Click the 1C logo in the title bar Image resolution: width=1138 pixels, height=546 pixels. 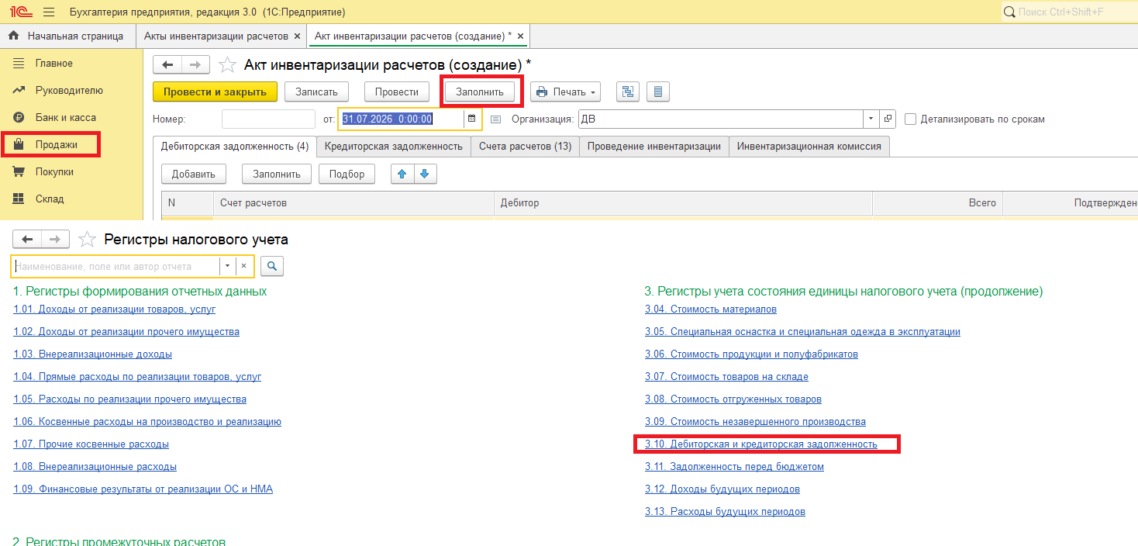click(x=20, y=12)
